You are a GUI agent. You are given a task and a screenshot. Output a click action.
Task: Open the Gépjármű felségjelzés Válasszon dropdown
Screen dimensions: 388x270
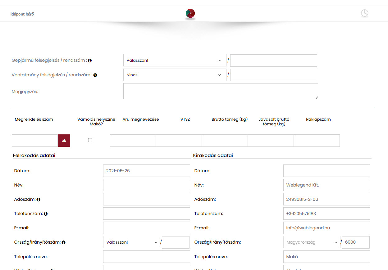click(x=175, y=61)
